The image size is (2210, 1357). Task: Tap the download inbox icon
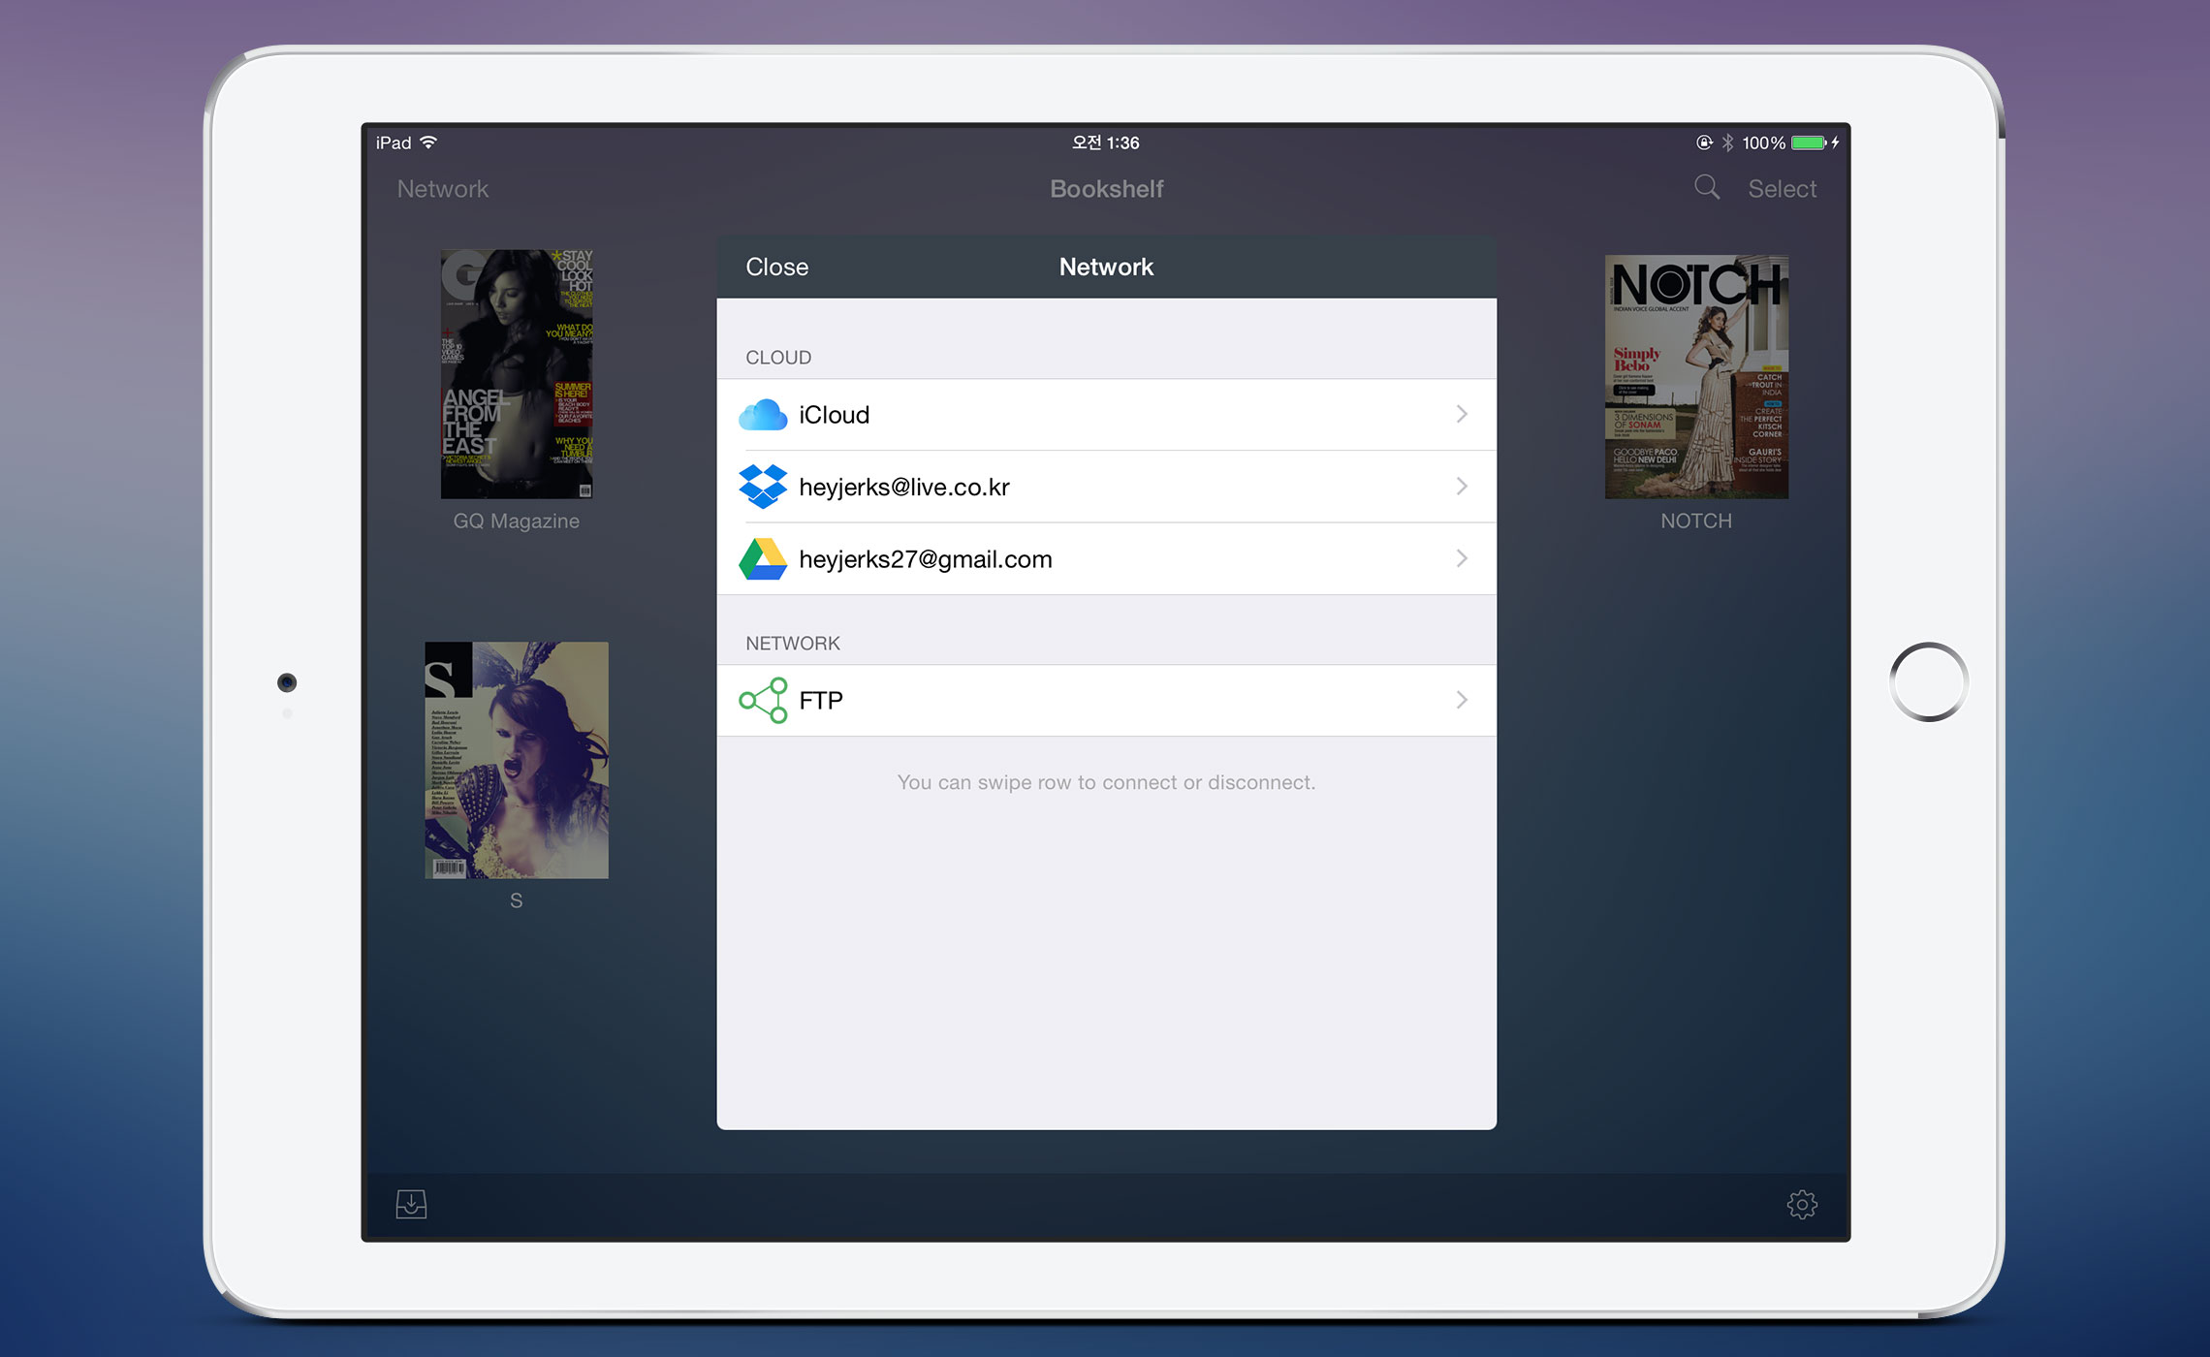click(x=411, y=1205)
